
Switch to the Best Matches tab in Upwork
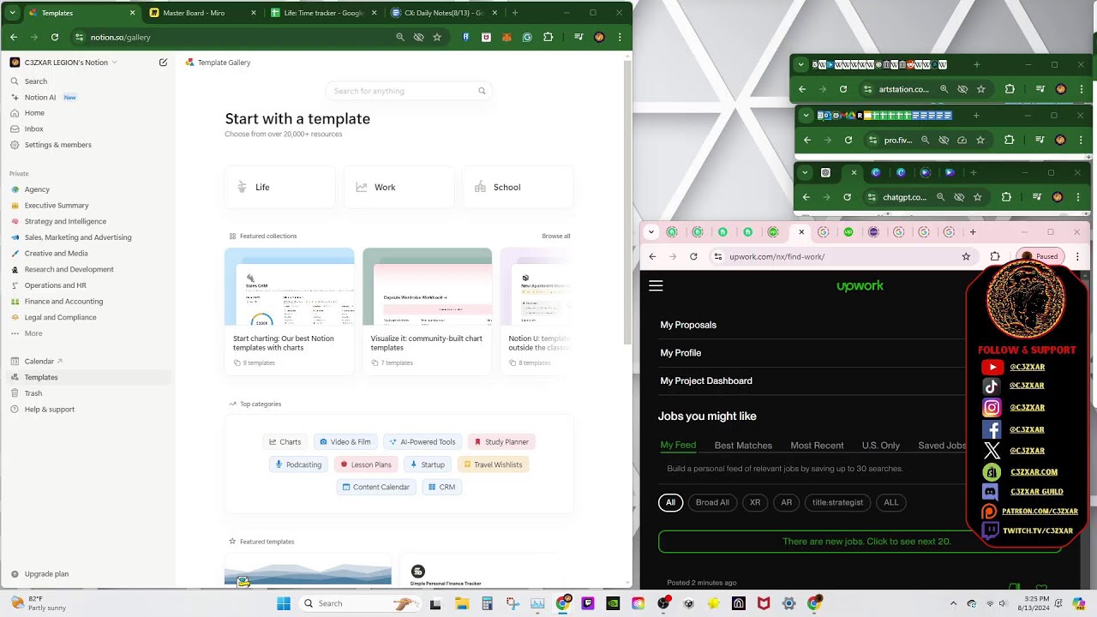[743, 446]
